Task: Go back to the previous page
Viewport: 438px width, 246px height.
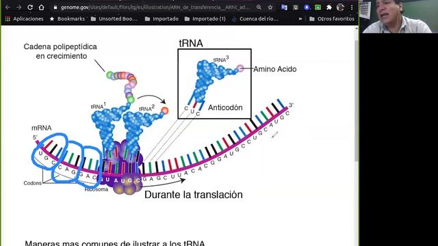Action: tap(8, 8)
